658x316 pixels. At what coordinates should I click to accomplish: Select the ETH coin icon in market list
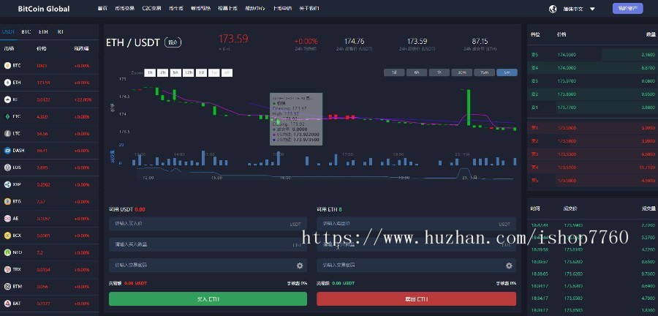coord(7,83)
